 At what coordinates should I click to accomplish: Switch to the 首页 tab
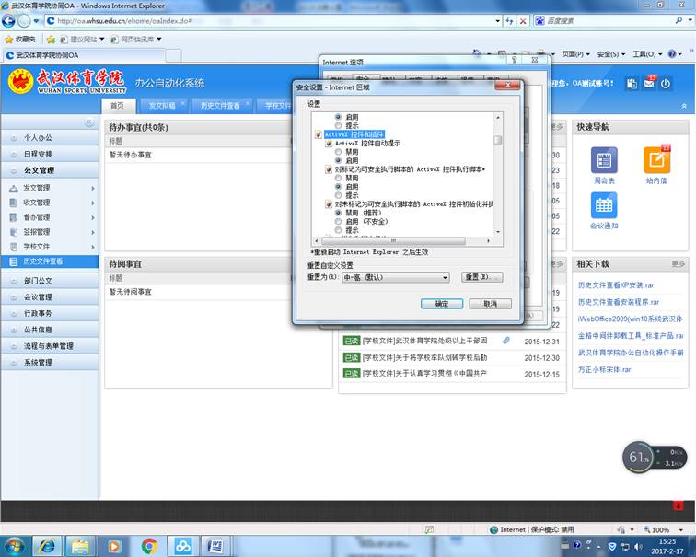pyautogui.click(x=117, y=106)
